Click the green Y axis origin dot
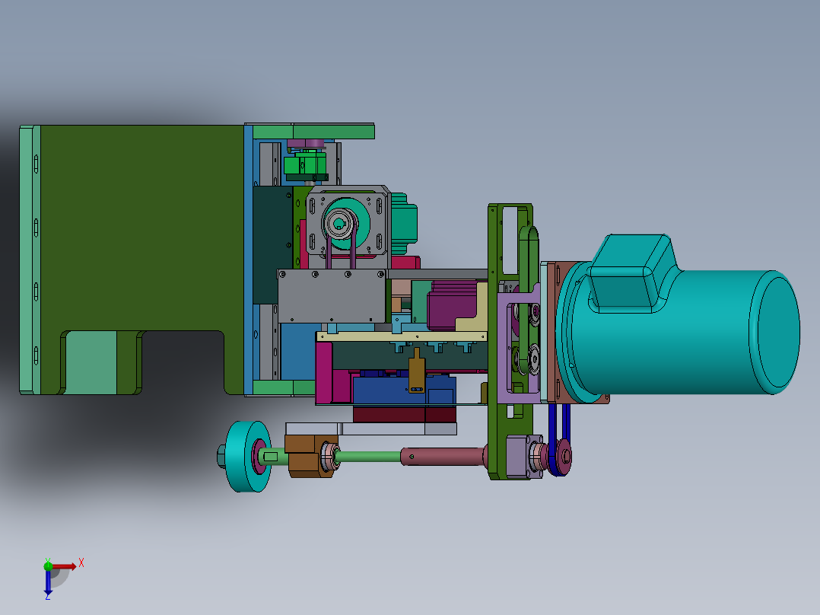Image resolution: width=820 pixels, height=615 pixels. click(48, 566)
